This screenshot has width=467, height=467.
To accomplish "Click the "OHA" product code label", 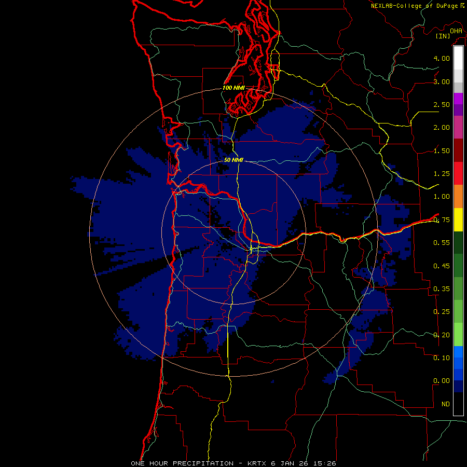I will click(456, 31).
